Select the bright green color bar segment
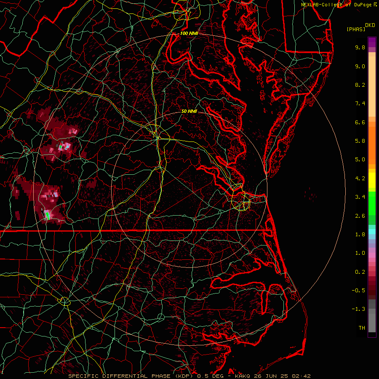Viewport: 379px width, 379px height. 372,203
